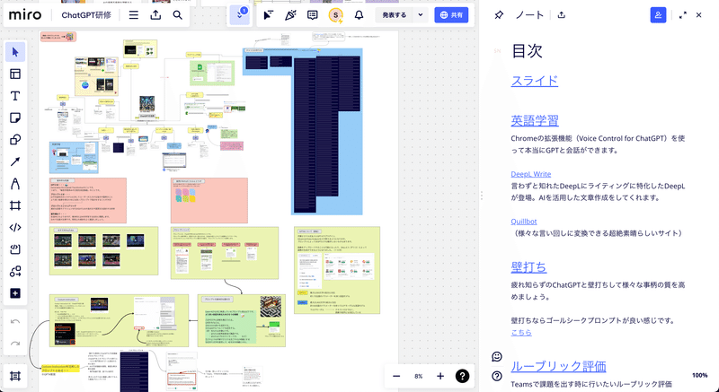Open more tools plus icon
The width and height of the screenshot is (719, 392).
pyautogui.click(x=15, y=293)
